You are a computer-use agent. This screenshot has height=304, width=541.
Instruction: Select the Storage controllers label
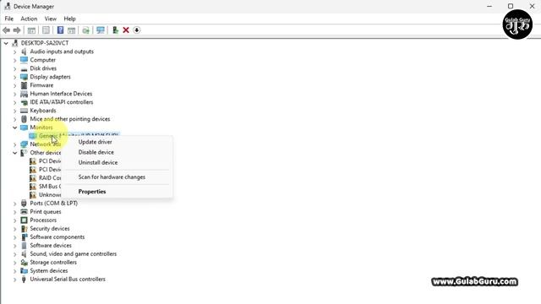(x=53, y=263)
